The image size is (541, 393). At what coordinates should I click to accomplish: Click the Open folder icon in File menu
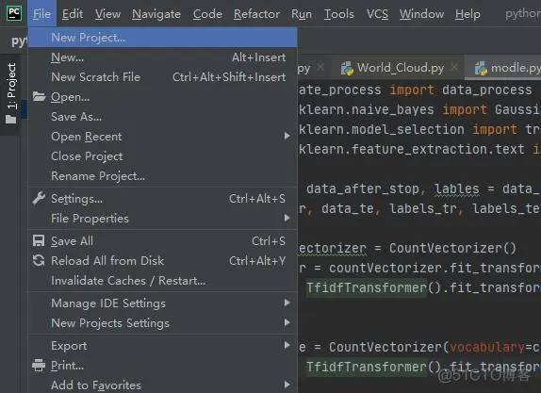pos(39,97)
